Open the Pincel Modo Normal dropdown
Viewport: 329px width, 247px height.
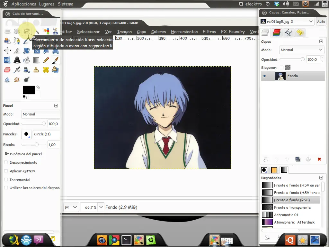[40, 114]
